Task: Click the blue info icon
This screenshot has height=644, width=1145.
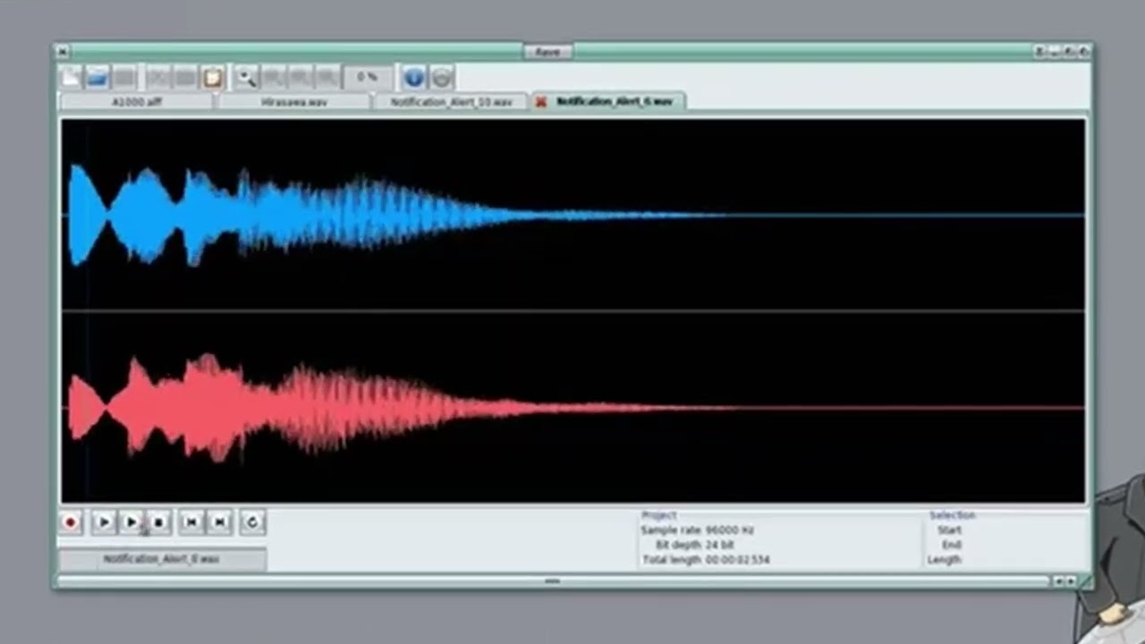Action: [413, 78]
